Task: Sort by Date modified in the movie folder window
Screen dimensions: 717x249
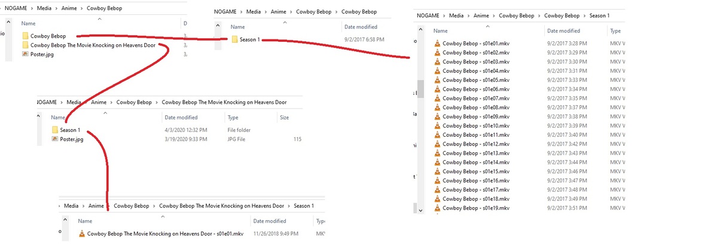Action: point(181,118)
